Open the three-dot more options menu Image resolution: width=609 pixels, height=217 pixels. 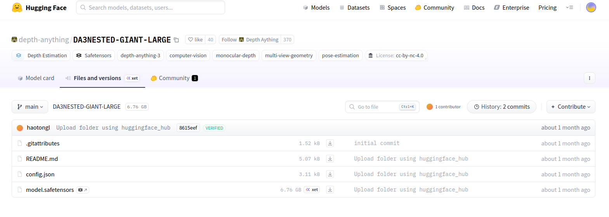tap(590, 78)
